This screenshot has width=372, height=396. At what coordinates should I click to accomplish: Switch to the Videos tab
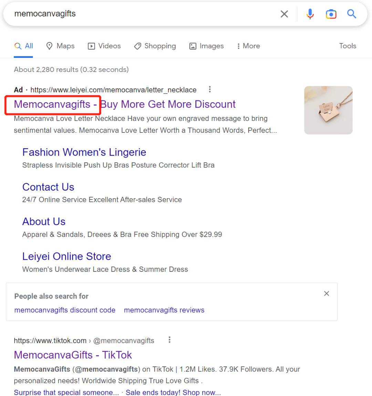[104, 46]
